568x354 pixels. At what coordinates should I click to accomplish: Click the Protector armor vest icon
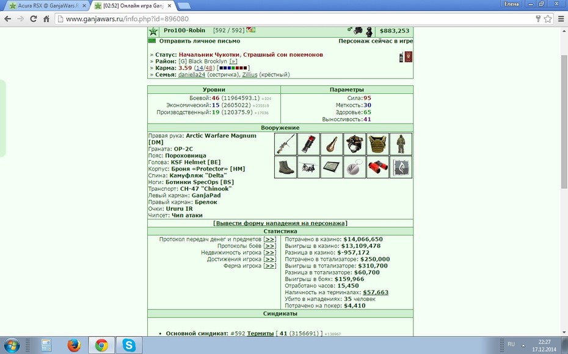[378, 144]
